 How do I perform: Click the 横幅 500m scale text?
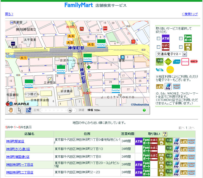pyautogui.click(x=94, y=110)
